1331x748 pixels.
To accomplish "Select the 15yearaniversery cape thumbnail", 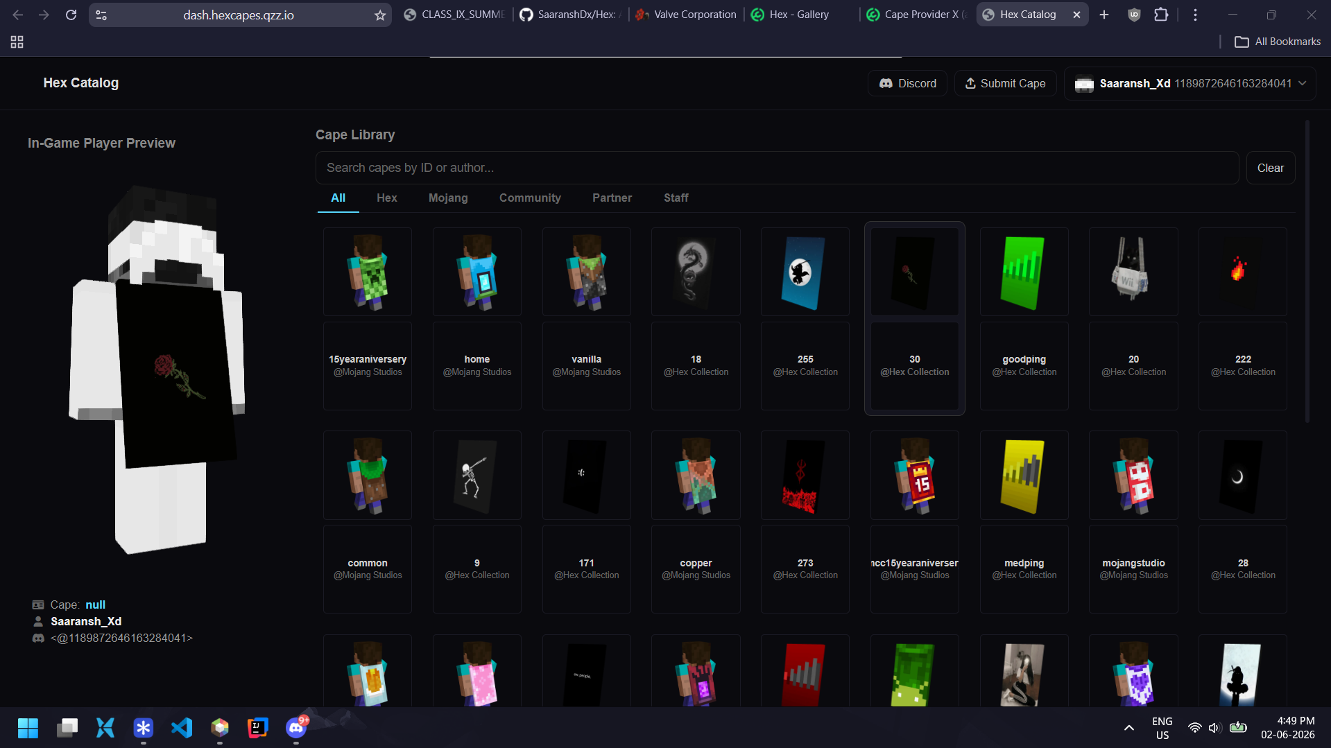I will pyautogui.click(x=368, y=272).
